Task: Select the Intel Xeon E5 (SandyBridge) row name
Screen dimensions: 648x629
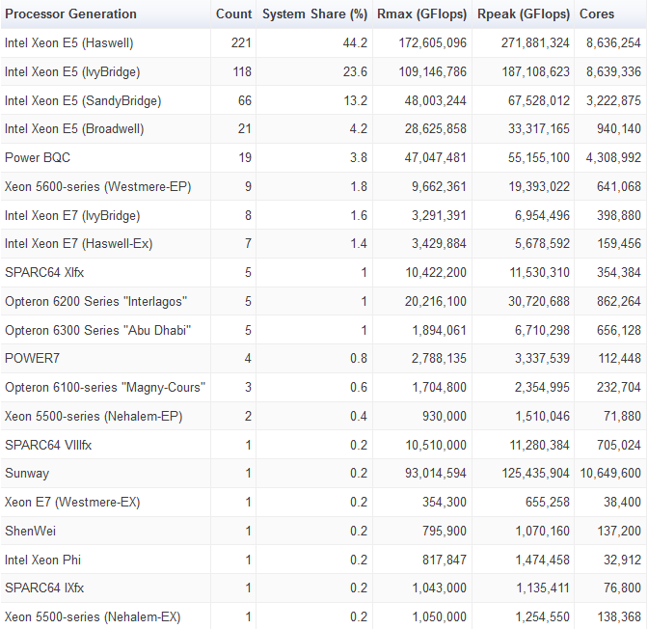Action: (x=83, y=100)
